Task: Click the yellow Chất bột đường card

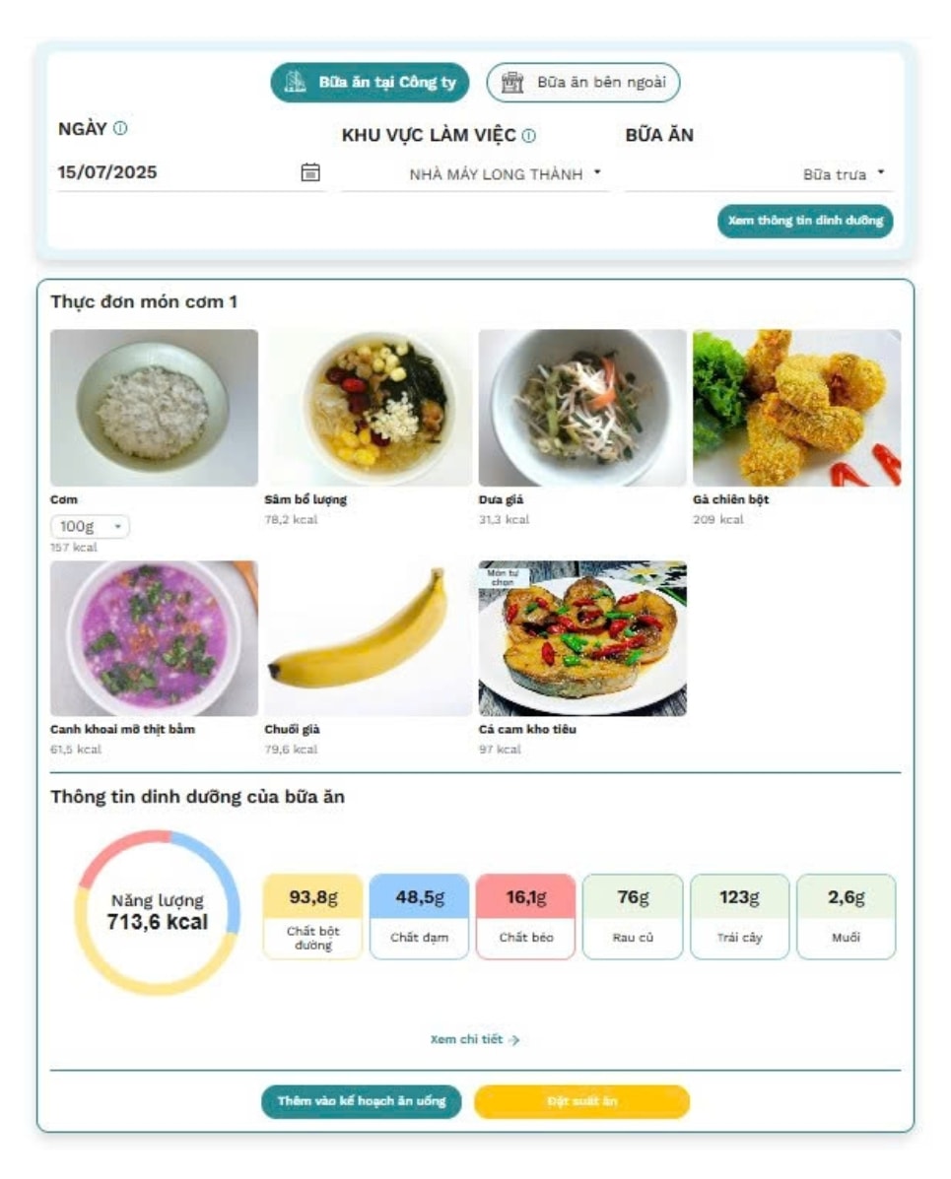Action: click(x=313, y=917)
